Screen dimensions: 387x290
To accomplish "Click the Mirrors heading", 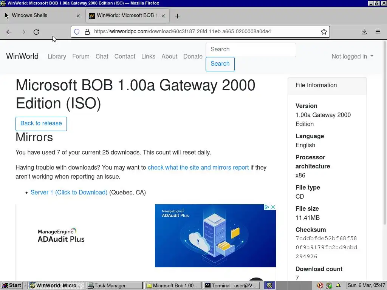I will click(x=34, y=137).
